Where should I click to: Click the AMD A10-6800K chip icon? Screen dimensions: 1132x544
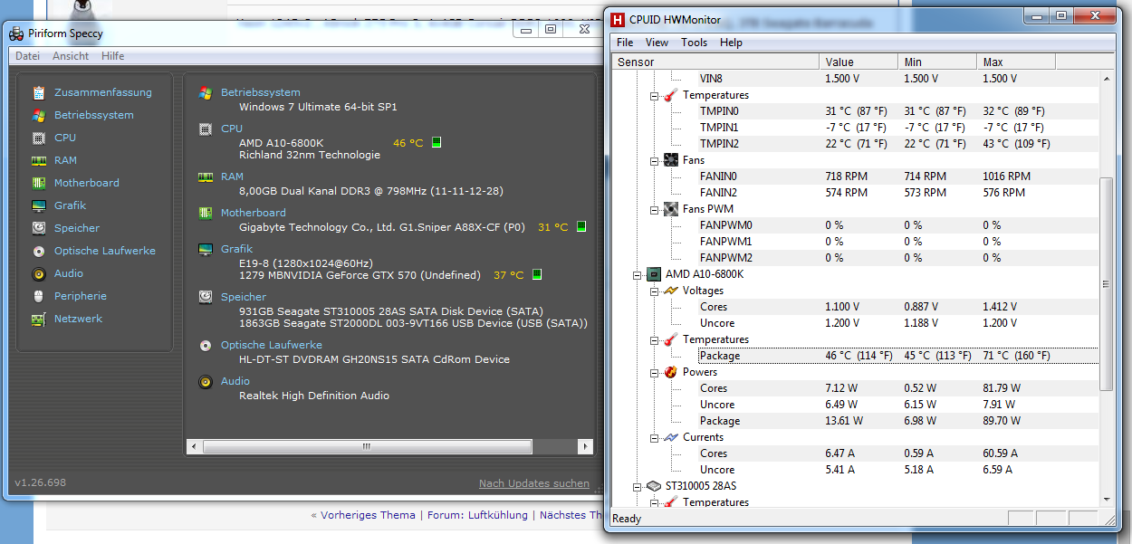654,274
